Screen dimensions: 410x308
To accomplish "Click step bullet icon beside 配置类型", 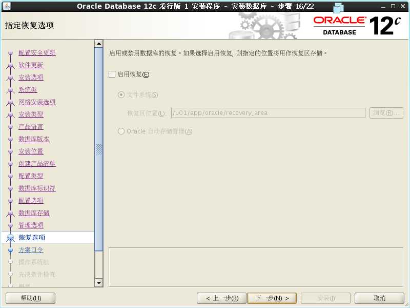I will pyautogui.click(x=10, y=176).
